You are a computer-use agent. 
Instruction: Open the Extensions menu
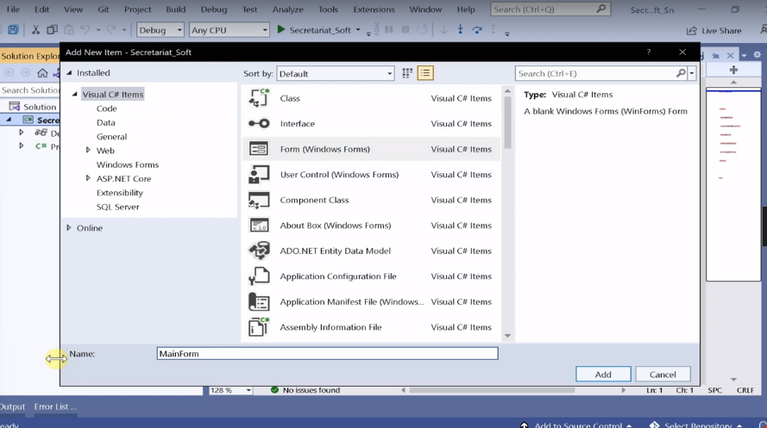click(x=374, y=9)
